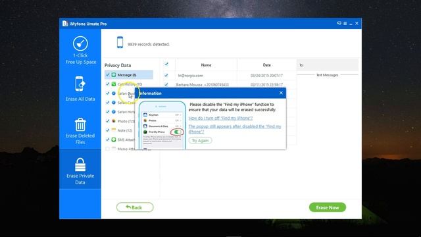Click the Name column header
Image resolution: width=421 pixels, height=237 pixels.
tap(206, 65)
